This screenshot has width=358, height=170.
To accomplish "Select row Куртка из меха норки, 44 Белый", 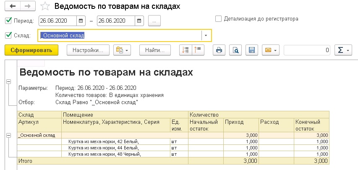I will click(173, 148).
